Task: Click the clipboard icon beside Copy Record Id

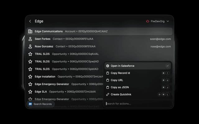Action: coord(108,73)
